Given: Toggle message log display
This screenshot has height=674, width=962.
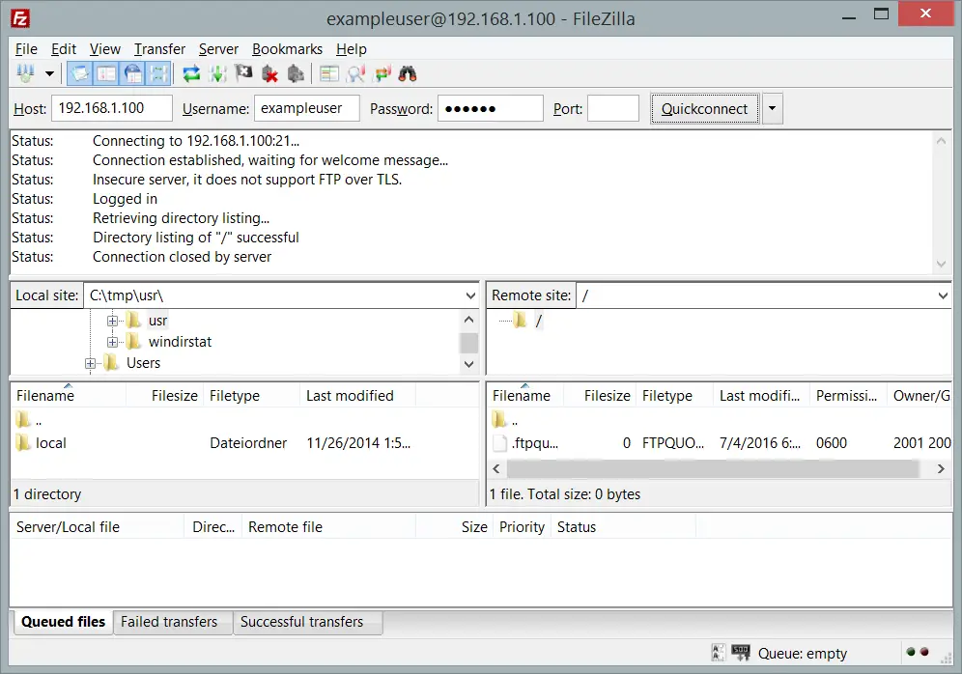Looking at the screenshot, I should (x=80, y=74).
